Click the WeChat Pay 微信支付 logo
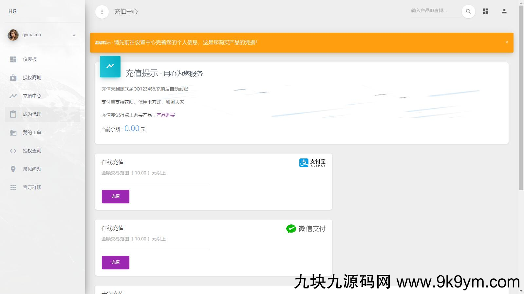Screen dimensions: 524x294 coord(306,229)
